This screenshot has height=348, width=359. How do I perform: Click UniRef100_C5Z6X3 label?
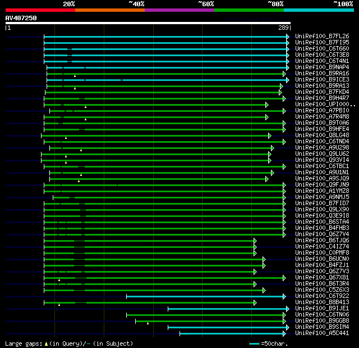[322, 290]
